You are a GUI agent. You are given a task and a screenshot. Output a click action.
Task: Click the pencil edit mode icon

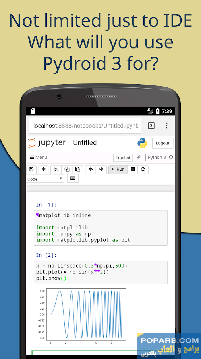tap(139, 157)
